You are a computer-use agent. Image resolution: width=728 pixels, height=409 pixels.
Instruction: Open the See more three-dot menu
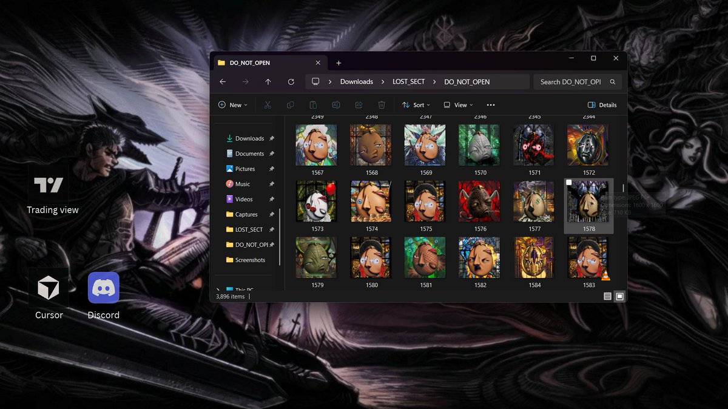(x=491, y=105)
